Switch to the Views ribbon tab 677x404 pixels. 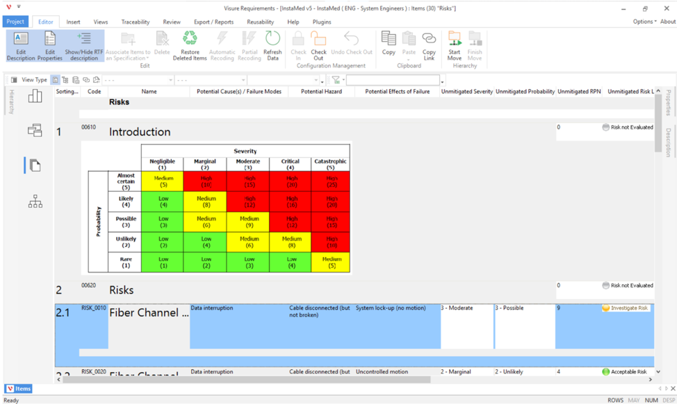pyautogui.click(x=101, y=22)
